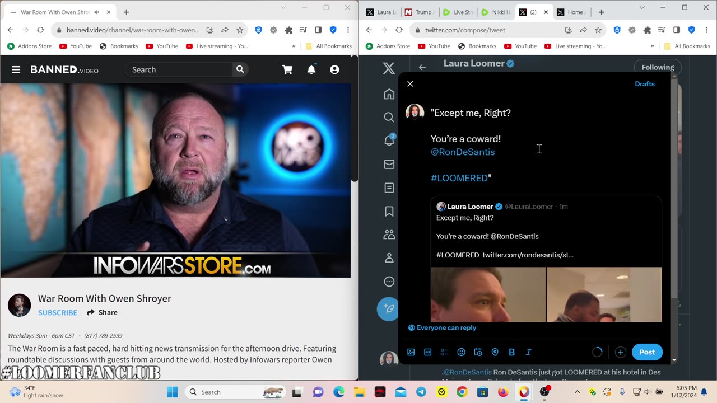Image resolution: width=717 pixels, height=403 pixels.
Task: Mute the War Room browser tab audio
Action: [x=96, y=12]
